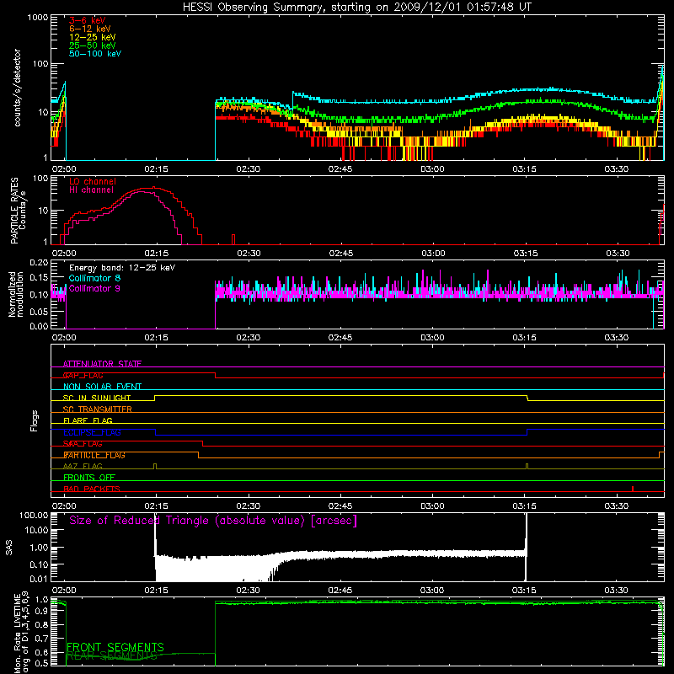Click the FRONTS_OFF flag label
The height and width of the screenshot is (674, 674).
[x=89, y=478]
